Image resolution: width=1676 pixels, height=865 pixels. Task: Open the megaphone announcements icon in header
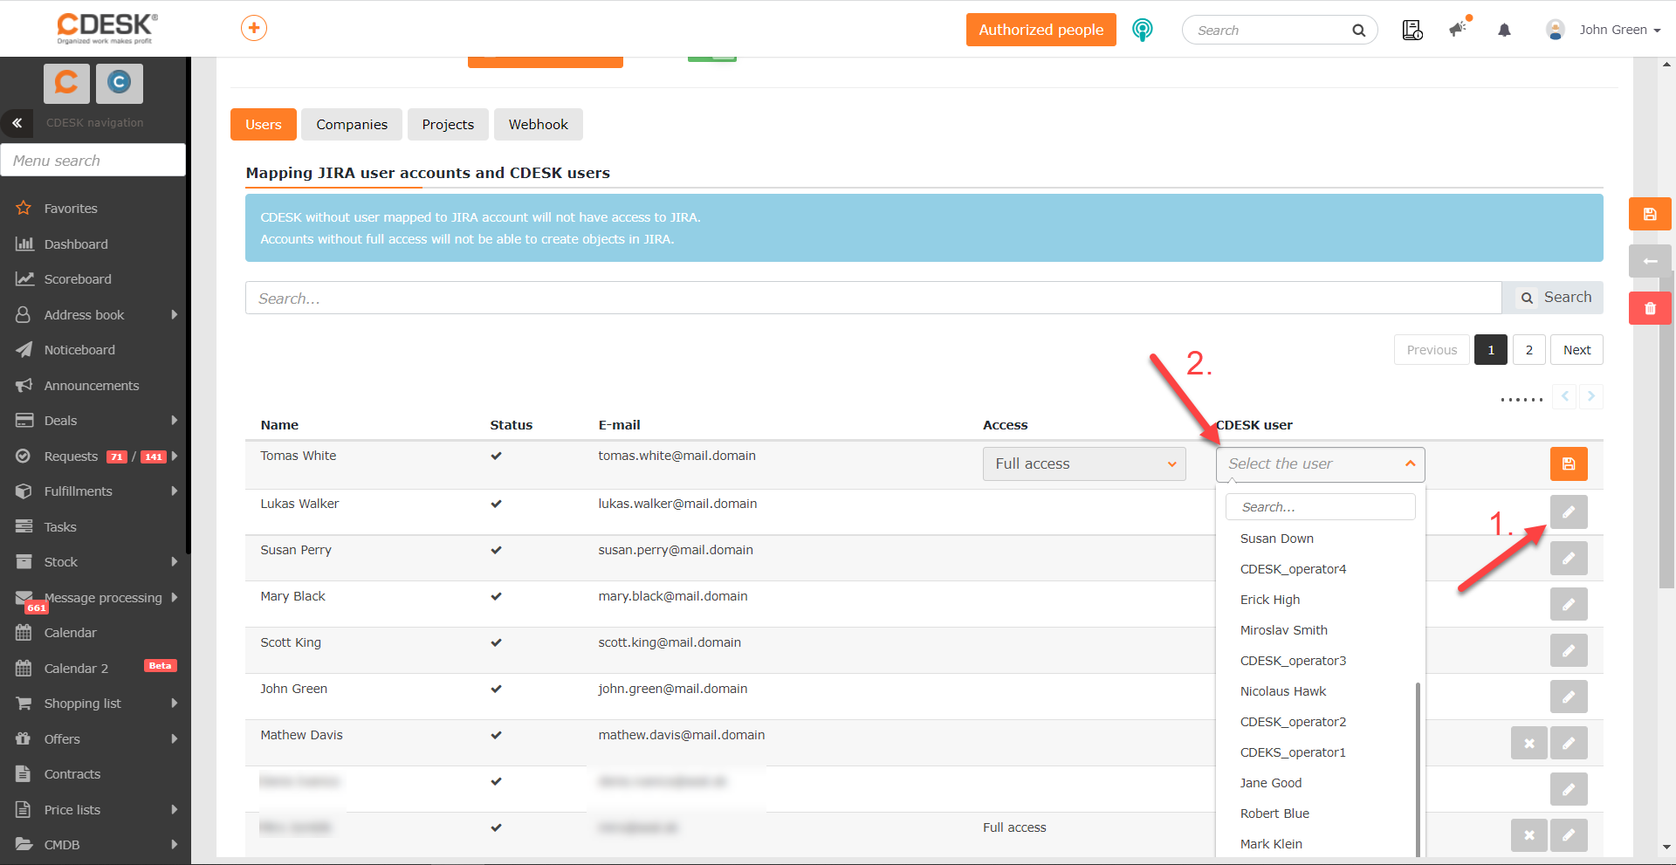[1459, 30]
